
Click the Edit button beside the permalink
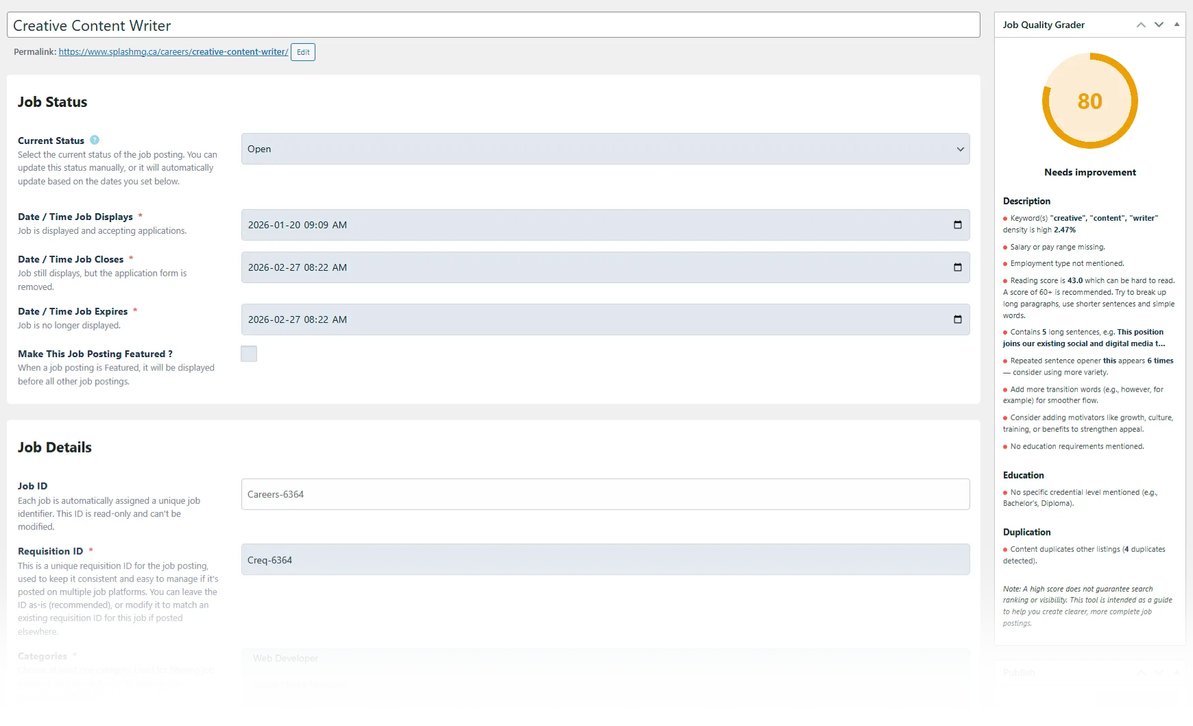click(x=302, y=51)
